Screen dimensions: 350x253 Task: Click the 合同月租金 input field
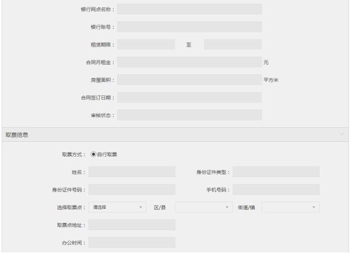click(190, 62)
